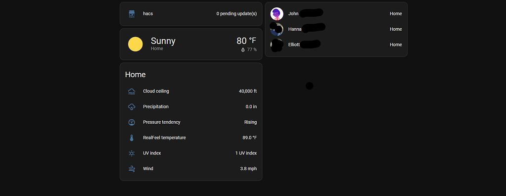
Task: Click the humidity droplet icon
Action: (x=243, y=49)
